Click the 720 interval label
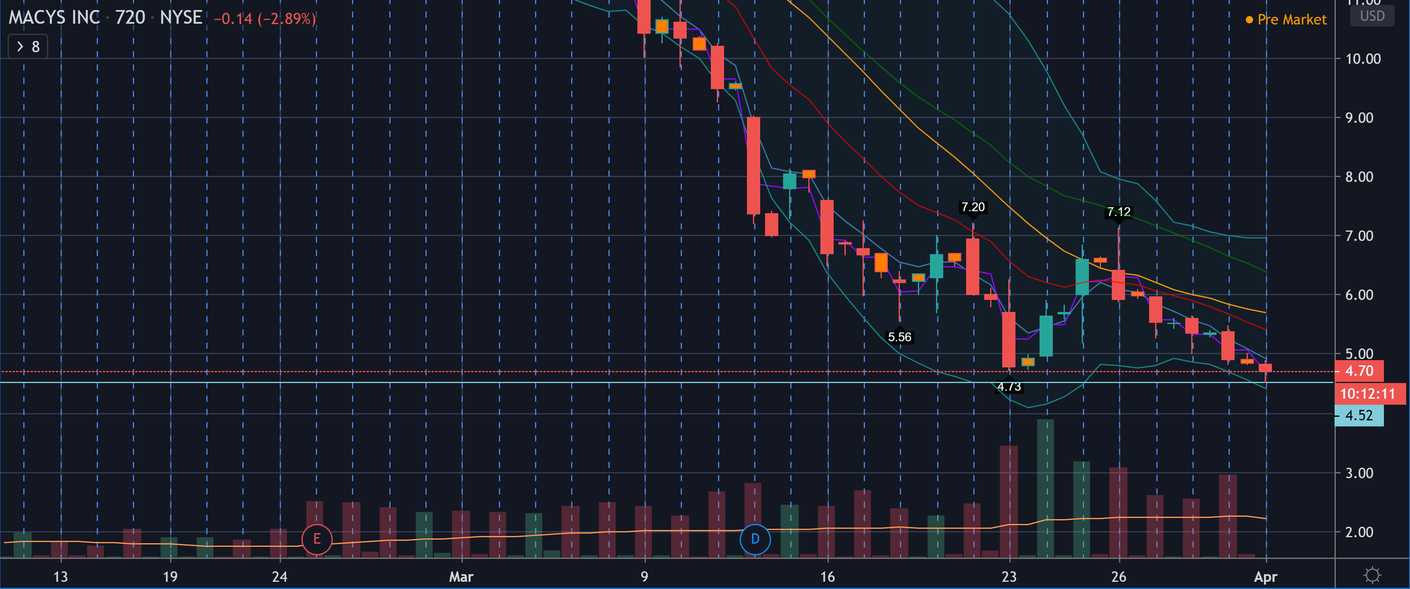Viewport: 1410px width, 589px height. [130, 18]
